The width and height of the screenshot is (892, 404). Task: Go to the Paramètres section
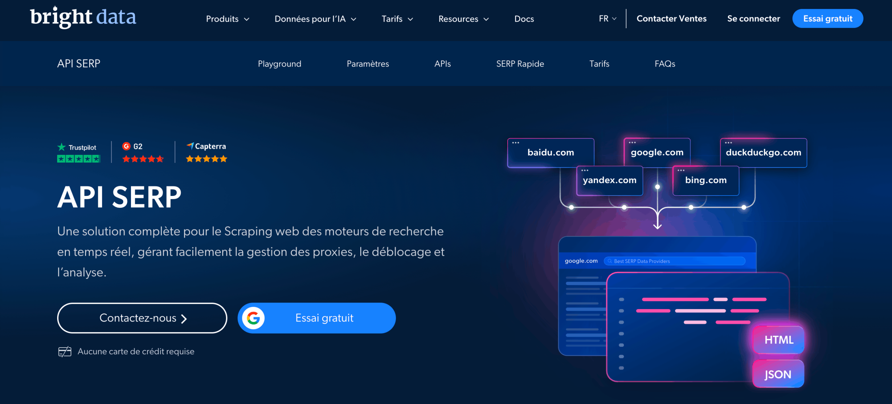[x=368, y=64]
